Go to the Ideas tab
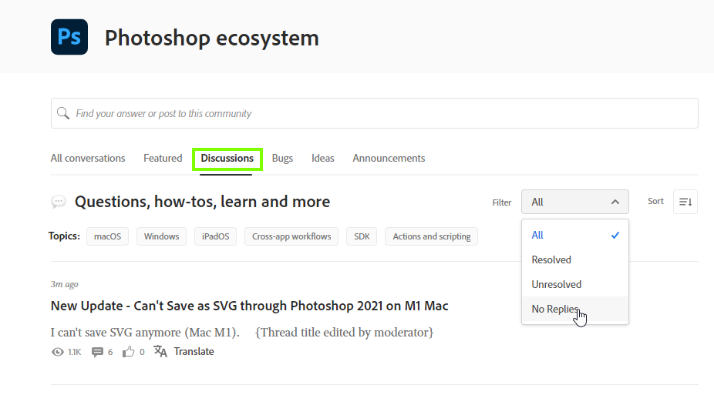714x395 pixels. (x=323, y=158)
